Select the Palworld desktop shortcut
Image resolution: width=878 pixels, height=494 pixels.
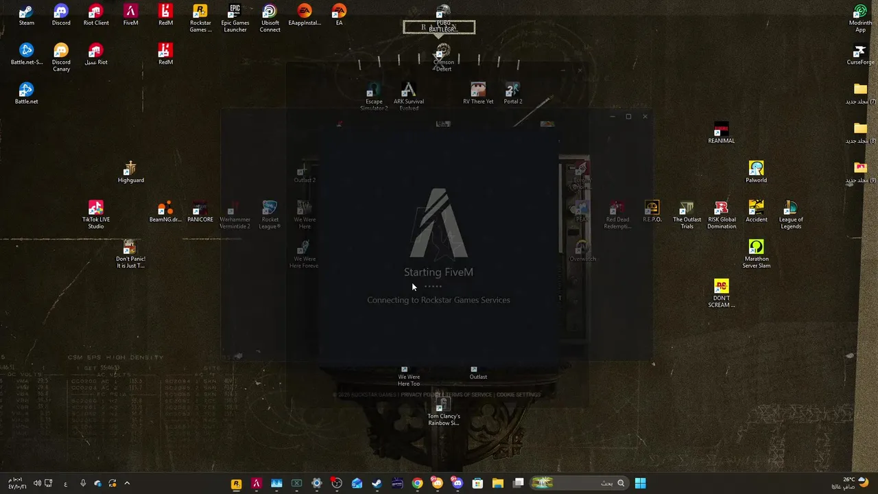point(756,172)
